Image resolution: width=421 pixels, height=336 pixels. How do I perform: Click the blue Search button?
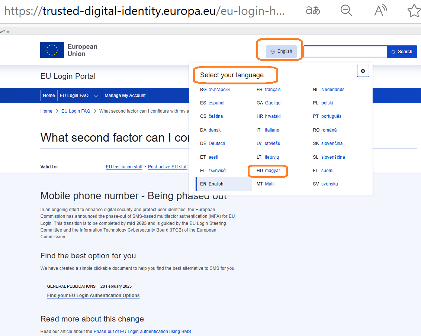click(x=402, y=52)
